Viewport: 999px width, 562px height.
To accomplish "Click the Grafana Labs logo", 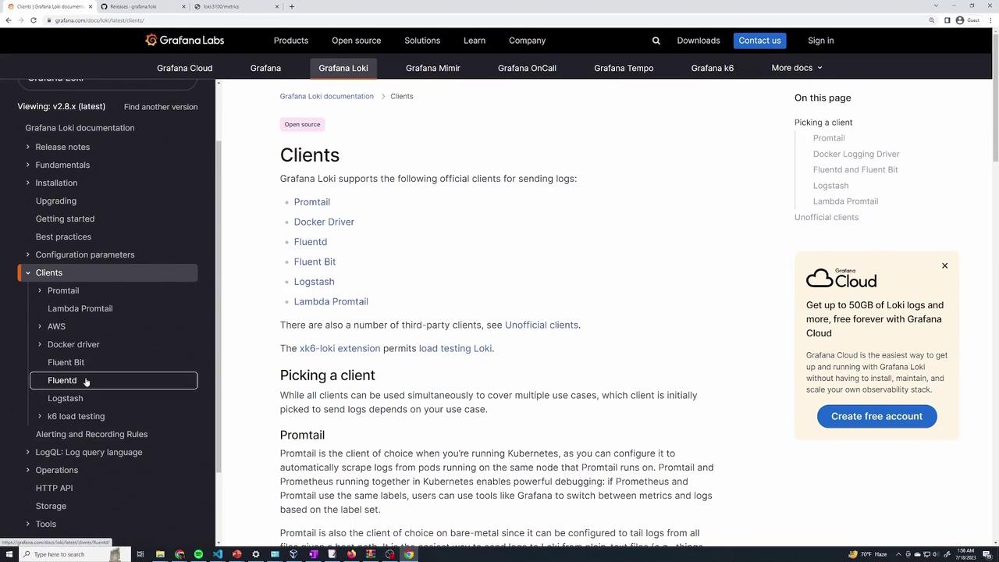I will click(185, 41).
